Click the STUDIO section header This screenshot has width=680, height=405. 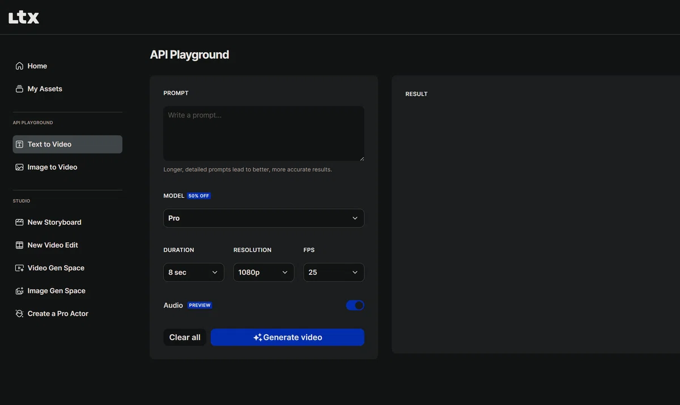tap(22, 201)
